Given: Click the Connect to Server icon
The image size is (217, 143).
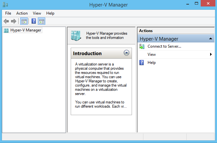Looking at the screenshot, I should tap(142, 46).
